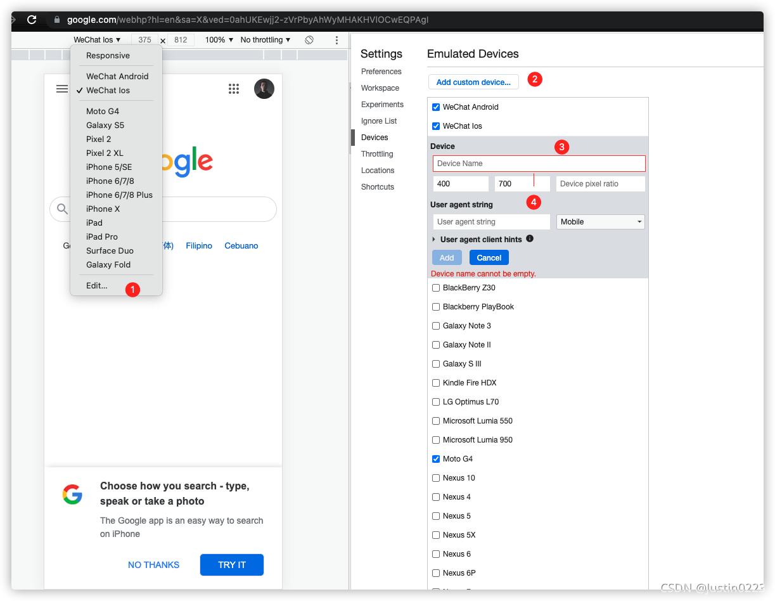Enable the Blackberry PlayBook device

[x=436, y=307]
